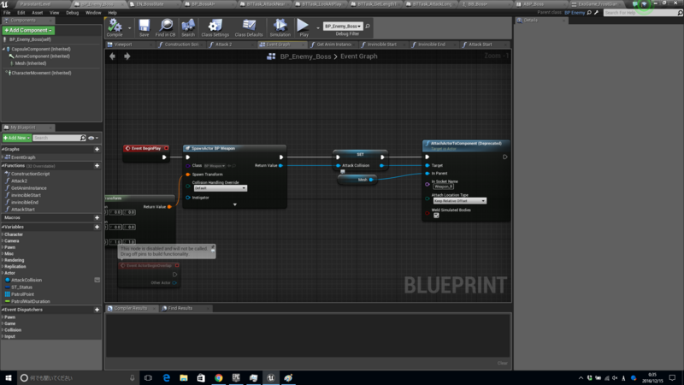684x385 pixels.
Task: Select Mesh (Inherited) component
Action: (x=31, y=63)
